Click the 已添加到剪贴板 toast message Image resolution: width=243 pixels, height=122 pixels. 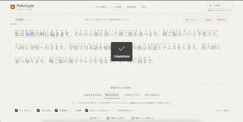tap(122, 57)
